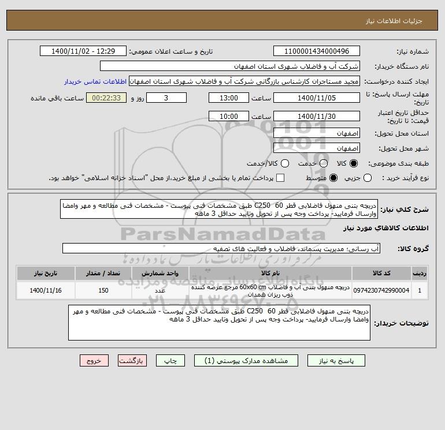Screen dimensions: 445x430
Task: Toggle the treasury bonds payment checkbox
Action: point(280,178)
